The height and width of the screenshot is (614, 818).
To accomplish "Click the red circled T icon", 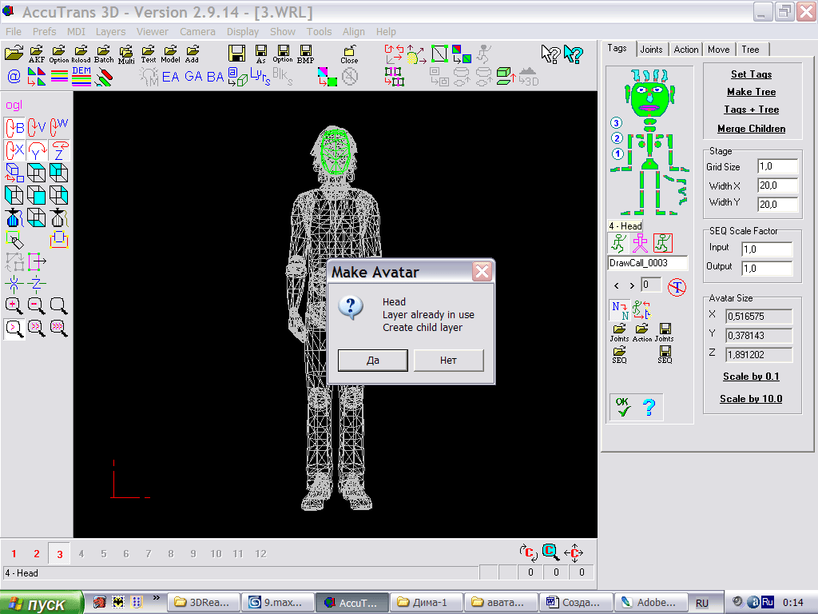I will [677, 287].
